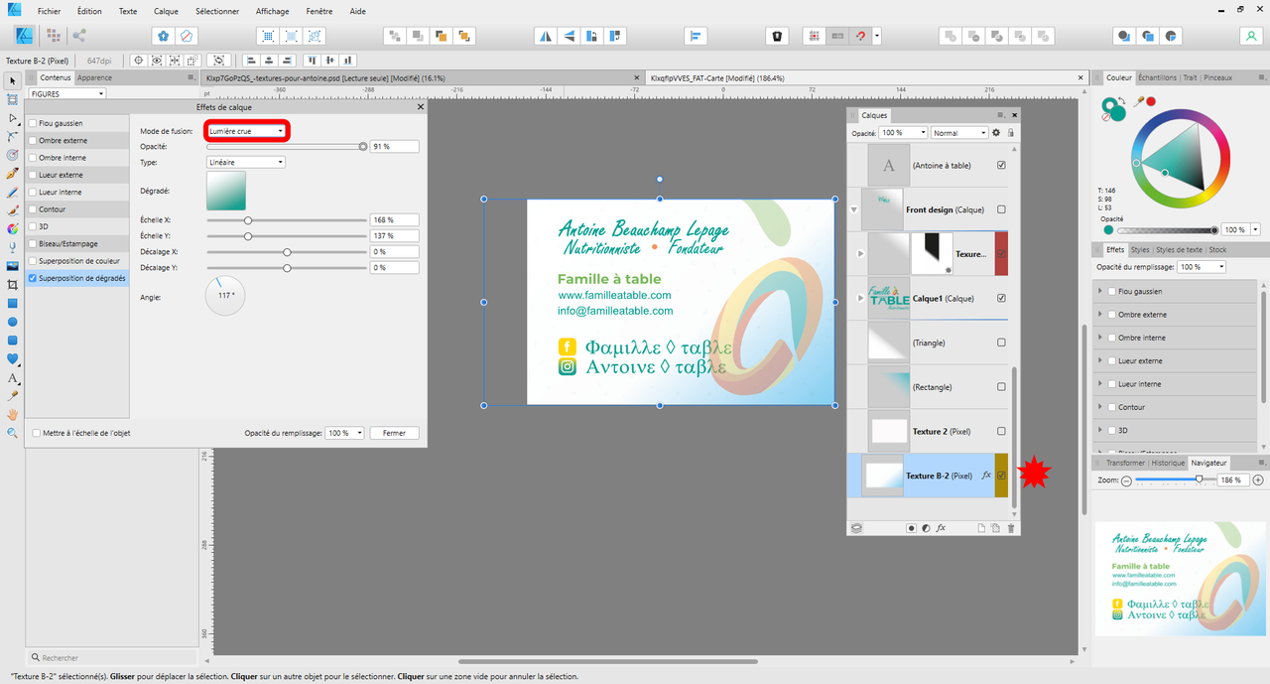Enable Ombre externe effect in dialog

(34, 141)
